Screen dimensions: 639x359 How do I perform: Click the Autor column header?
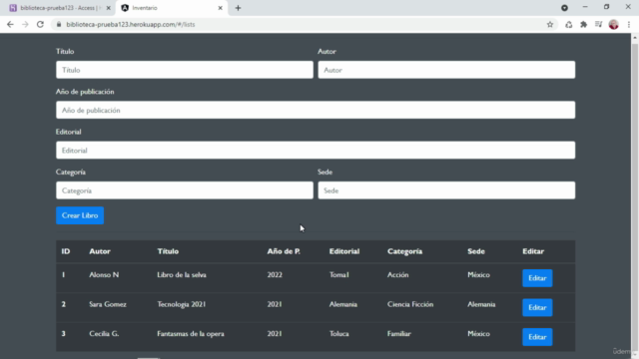(100, 251)
